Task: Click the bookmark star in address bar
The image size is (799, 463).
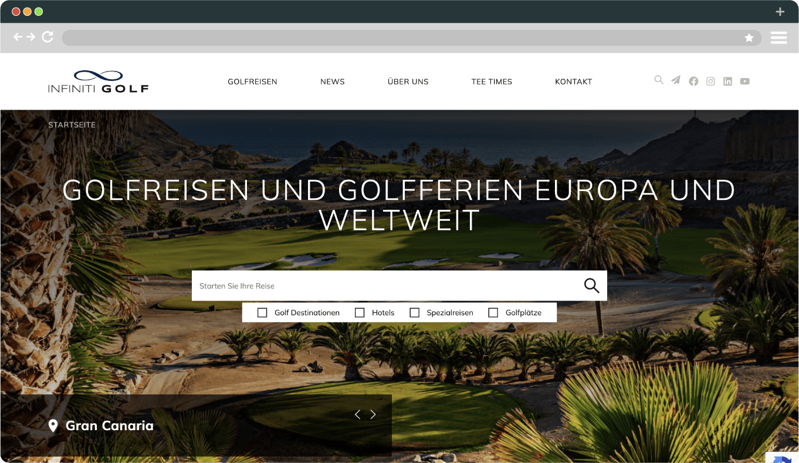Action: pos(749,38)
